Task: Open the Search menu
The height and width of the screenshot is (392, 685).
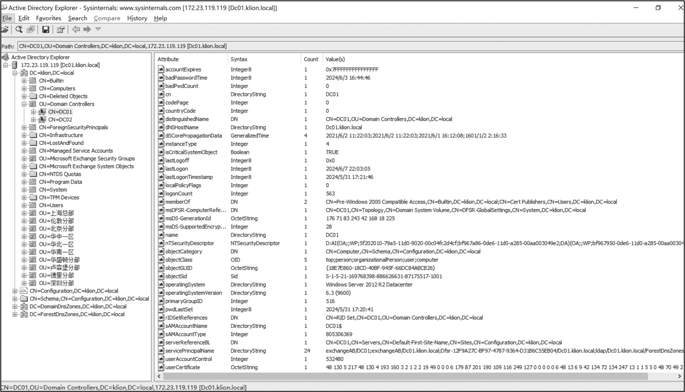Action: coord(78,18)
